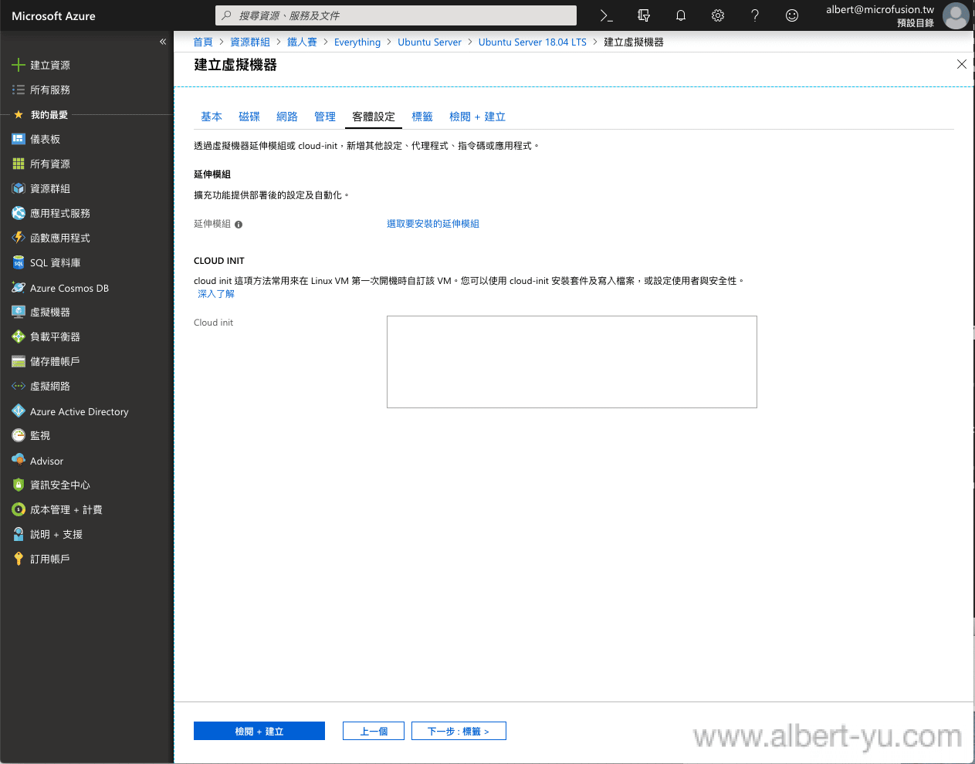Close the 建立虛擬機器 blade
This screenshot has height=764, width=975.
pyautogui.click(x=962, y=64)
